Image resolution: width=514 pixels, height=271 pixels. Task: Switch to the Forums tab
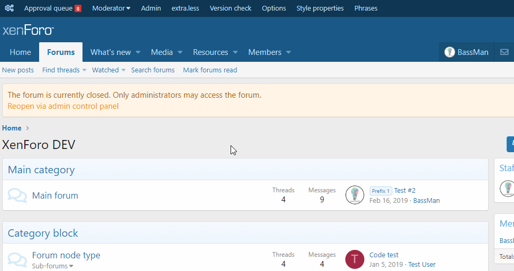(x=61, y=52)
